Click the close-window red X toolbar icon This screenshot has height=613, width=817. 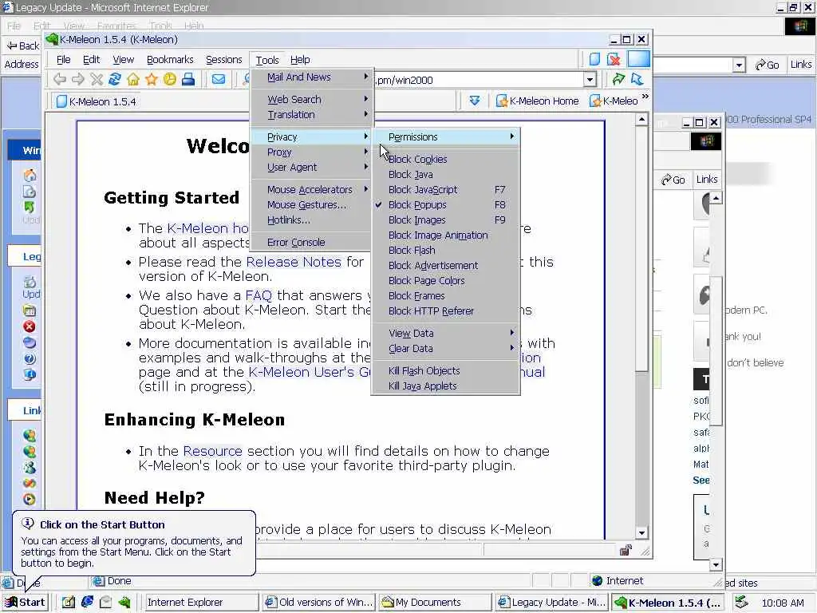[x=614, y=59]
